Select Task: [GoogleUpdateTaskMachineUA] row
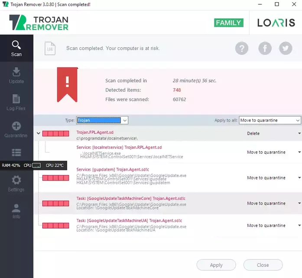 click(168, 225)
